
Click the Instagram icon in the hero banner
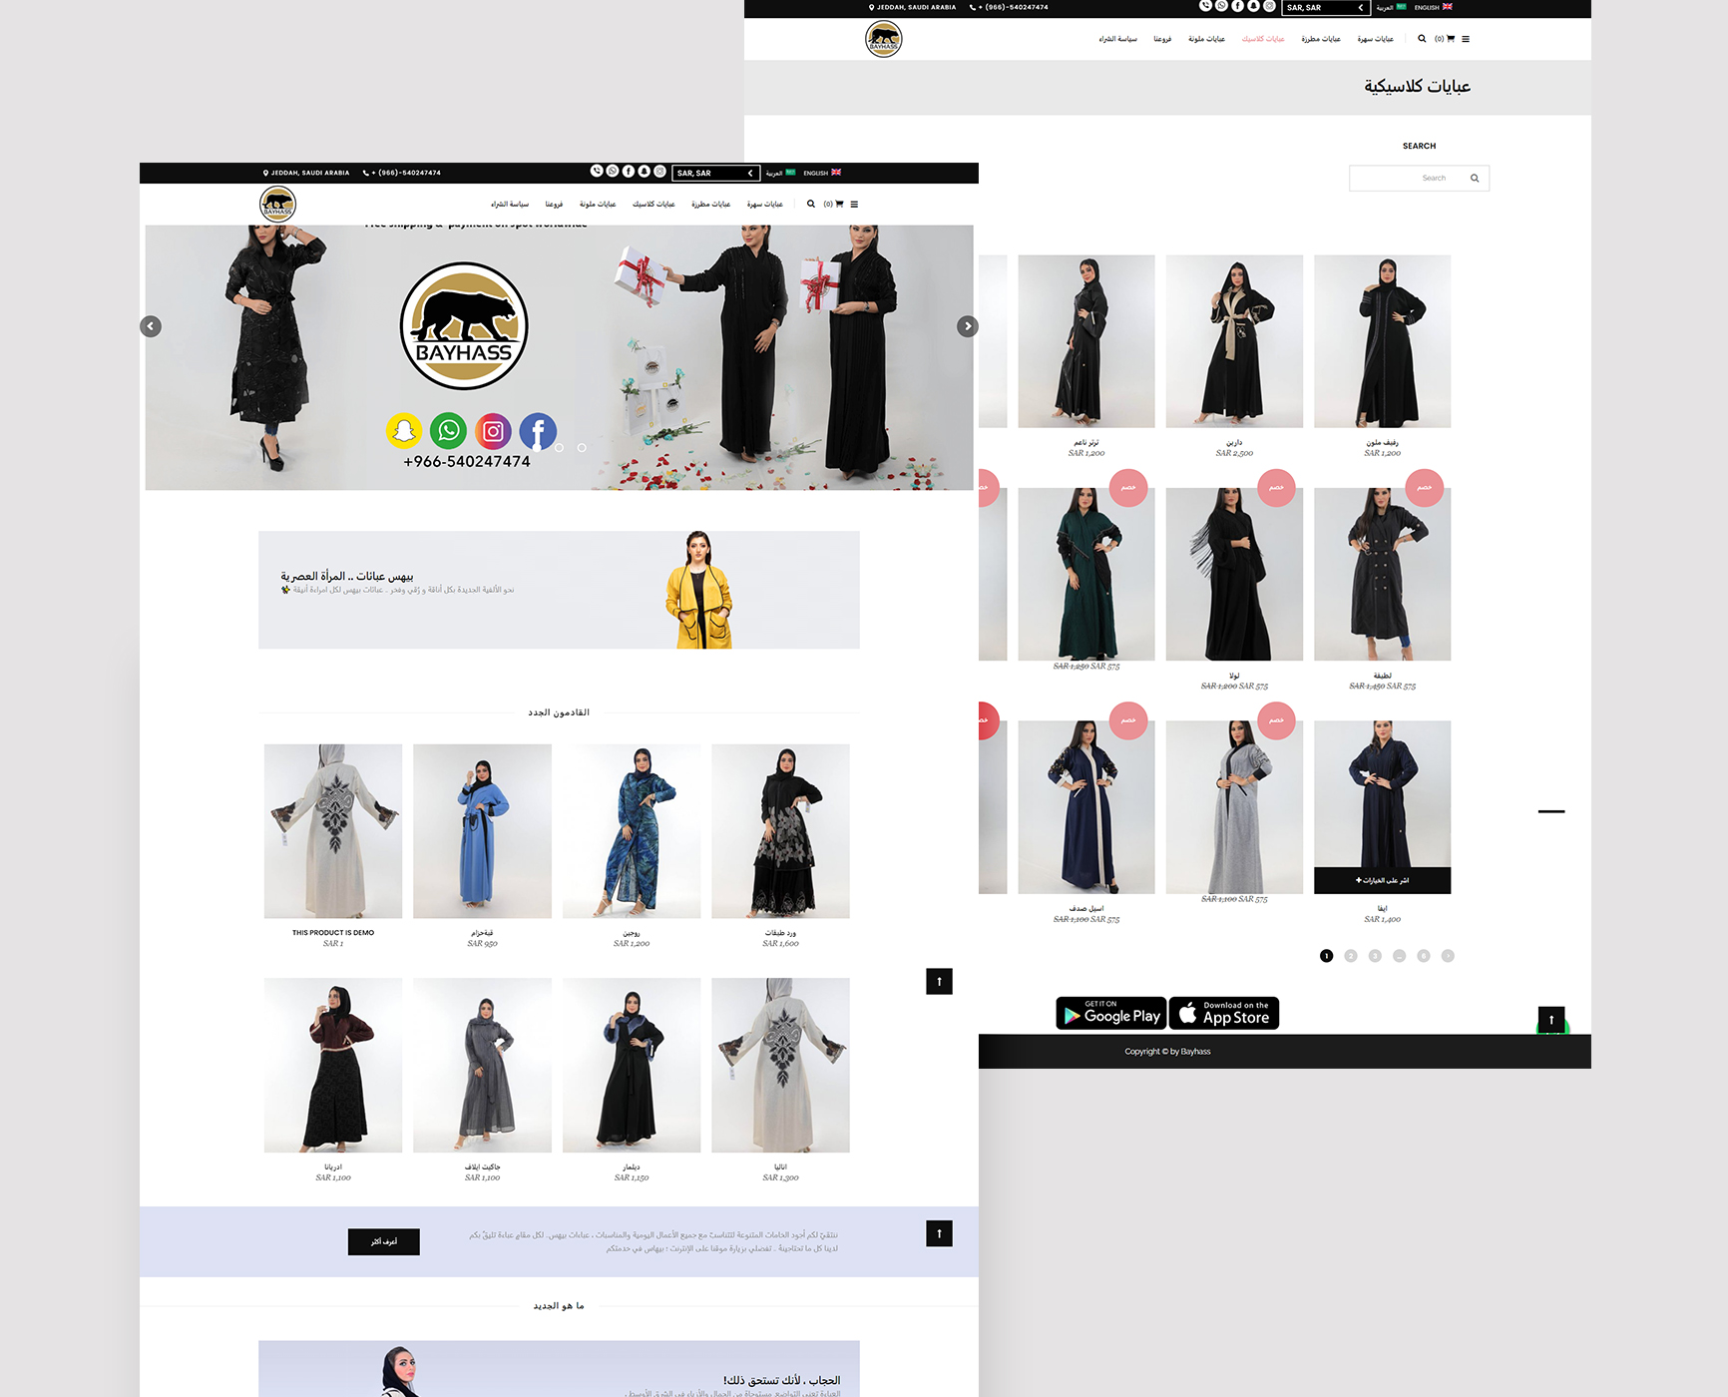click(x=493, y=431)
